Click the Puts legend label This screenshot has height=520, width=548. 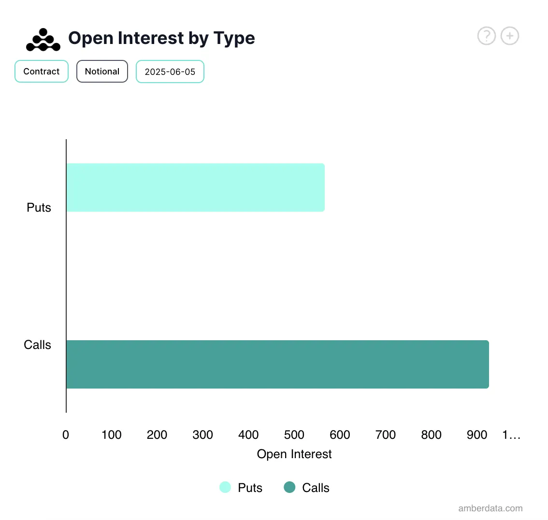250,488
